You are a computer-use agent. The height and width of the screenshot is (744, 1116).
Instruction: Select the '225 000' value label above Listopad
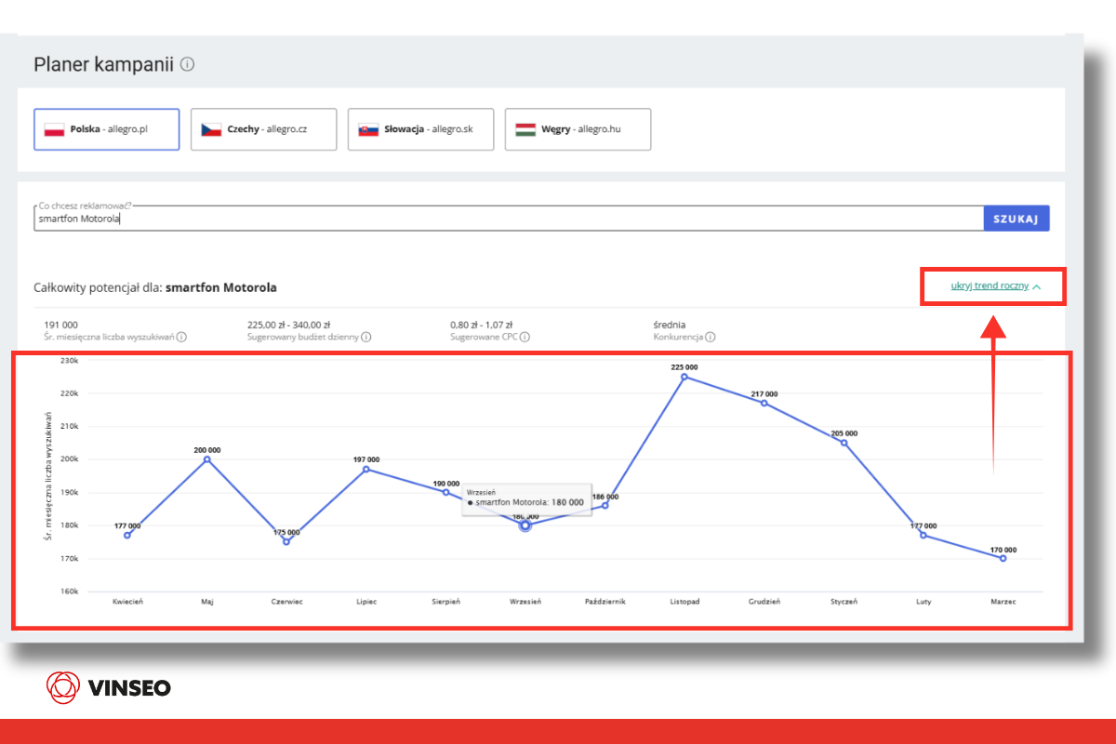[x=684, y=367]
